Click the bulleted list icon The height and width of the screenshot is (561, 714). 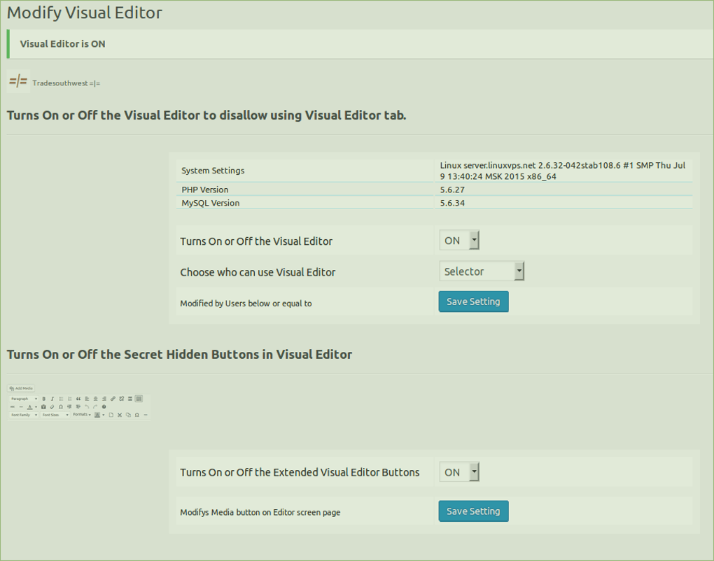pyautogui.click(x=61, y=399)
